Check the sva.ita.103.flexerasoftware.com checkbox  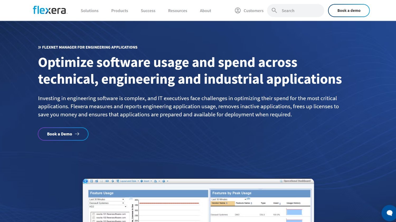[94, 221]
